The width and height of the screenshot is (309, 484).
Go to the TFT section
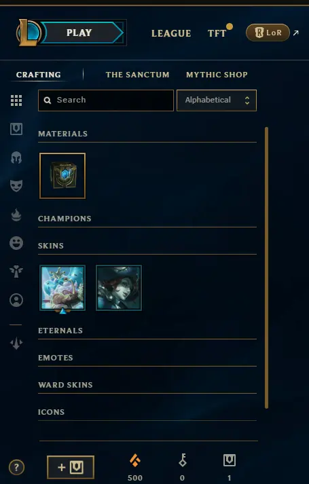217,33
